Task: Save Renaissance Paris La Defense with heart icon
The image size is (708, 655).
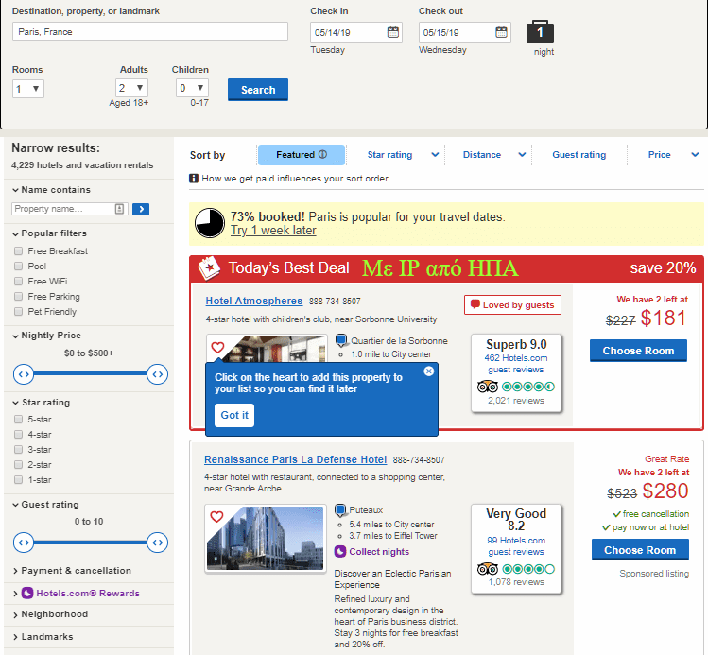Action: pos(216,516)
